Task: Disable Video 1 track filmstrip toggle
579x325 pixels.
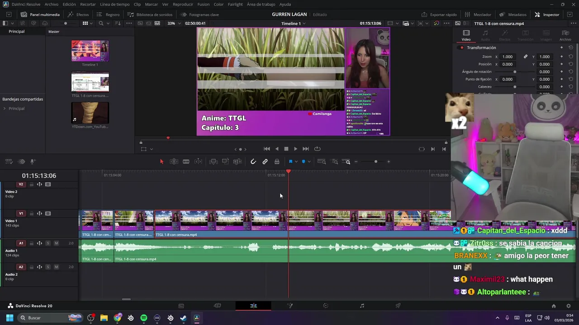Action: [48, 214]
